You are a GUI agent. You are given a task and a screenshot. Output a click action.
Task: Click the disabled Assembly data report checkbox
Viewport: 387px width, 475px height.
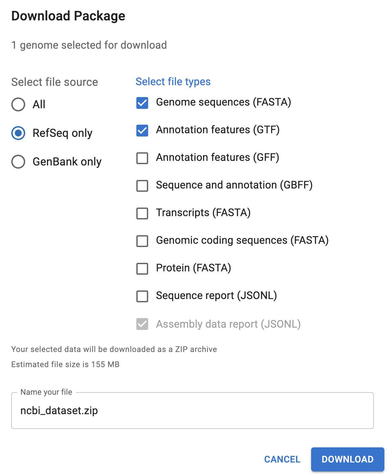[x=142, y=324]
